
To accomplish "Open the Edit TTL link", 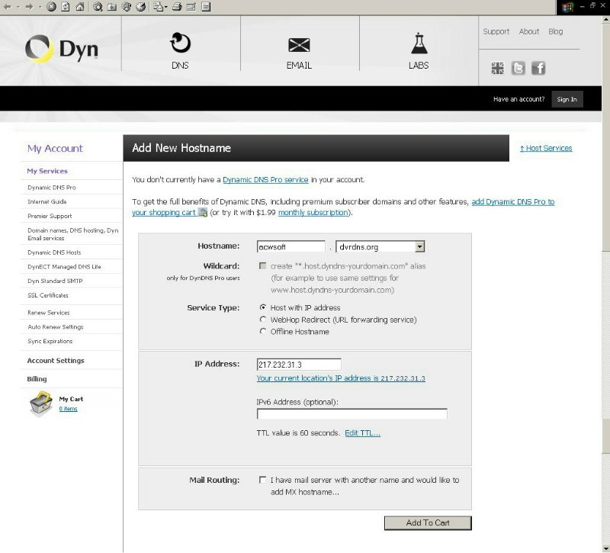I will (362, 433).
